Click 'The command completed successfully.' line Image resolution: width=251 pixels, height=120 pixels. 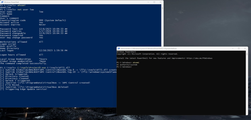click(24, 63)
